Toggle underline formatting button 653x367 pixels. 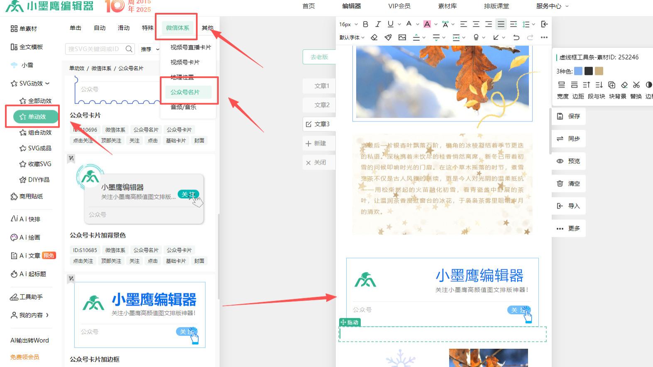coord(390,24)
